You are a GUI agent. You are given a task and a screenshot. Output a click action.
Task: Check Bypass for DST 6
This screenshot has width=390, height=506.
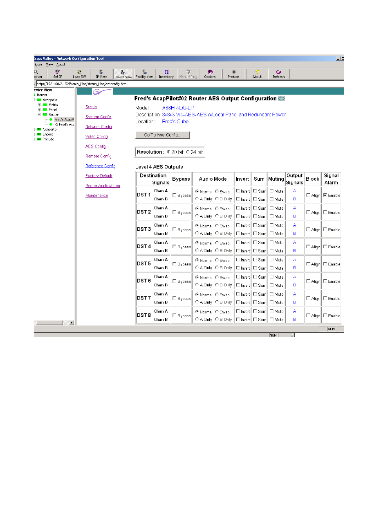click(175, 281)
